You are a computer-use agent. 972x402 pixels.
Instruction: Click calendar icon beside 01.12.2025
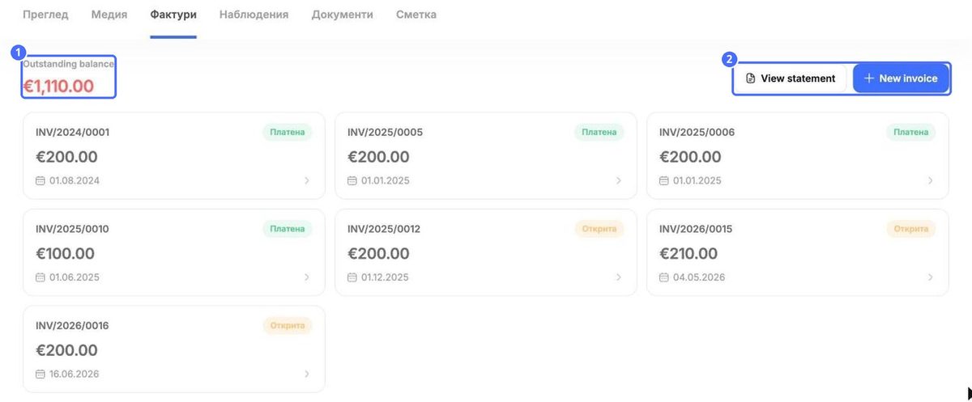coord(352,277)
